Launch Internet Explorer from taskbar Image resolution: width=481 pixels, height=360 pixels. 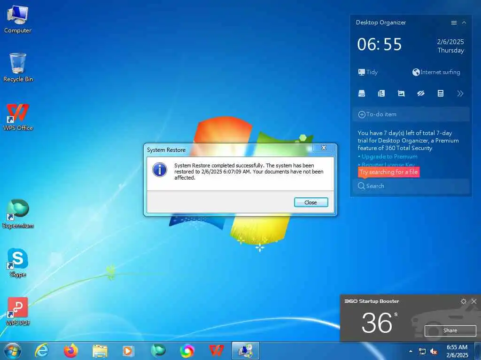(x=42, y=351)
